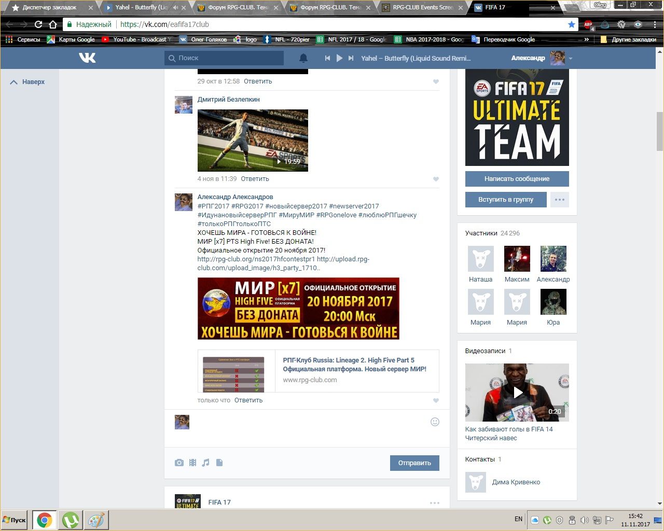The image size is (664, 531).
Task: Bookmark this page with the star
Action: coord(572,24)
